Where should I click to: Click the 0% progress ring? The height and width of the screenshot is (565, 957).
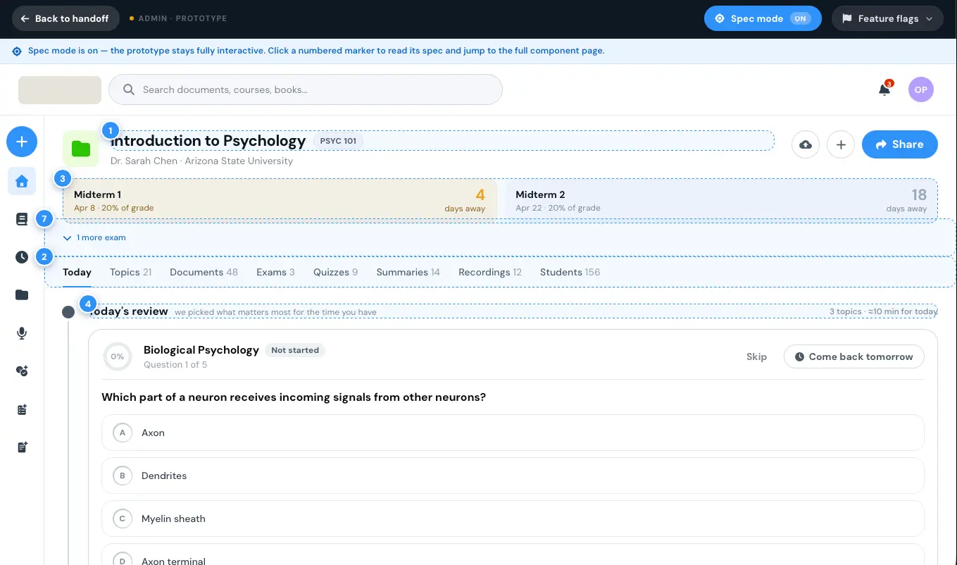(x=117, y=356)
